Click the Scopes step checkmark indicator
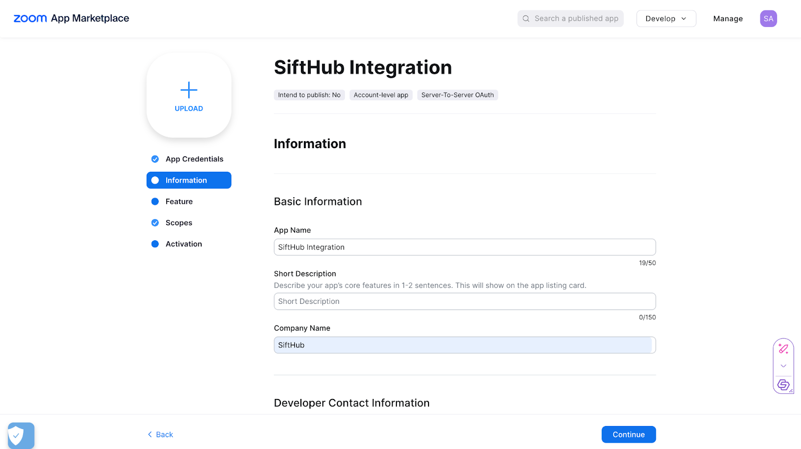The width and height of the screenshot is (801, 449). click(x=155, y=223)
